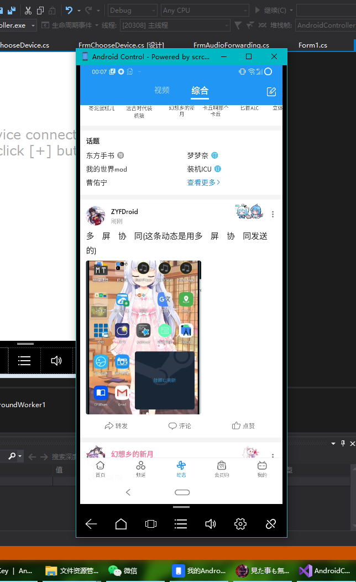
Task: Tap the phone's home pill button
Action: 182,492
